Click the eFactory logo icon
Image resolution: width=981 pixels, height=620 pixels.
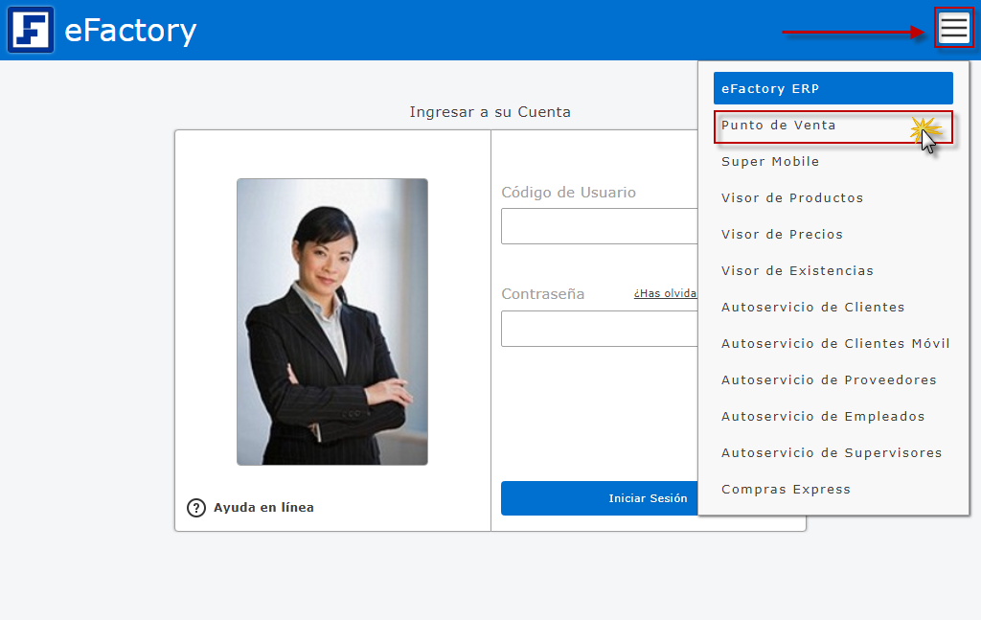31,30
